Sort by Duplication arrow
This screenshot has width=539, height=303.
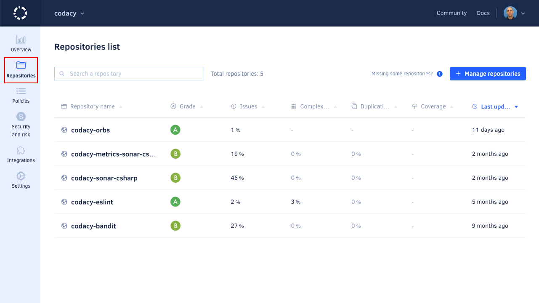coord(396,107)
